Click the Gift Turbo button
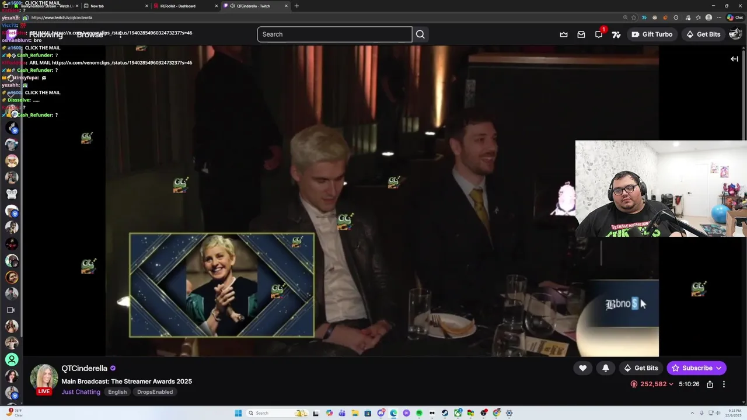The width and height of the screenshot is (747, 420). pyautogui.click(x=652, y=34)
